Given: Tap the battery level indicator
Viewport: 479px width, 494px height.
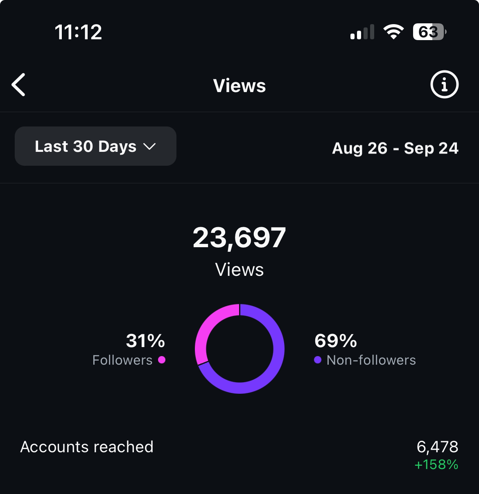Looking at the screenshot, I should [x=429, y=32].
